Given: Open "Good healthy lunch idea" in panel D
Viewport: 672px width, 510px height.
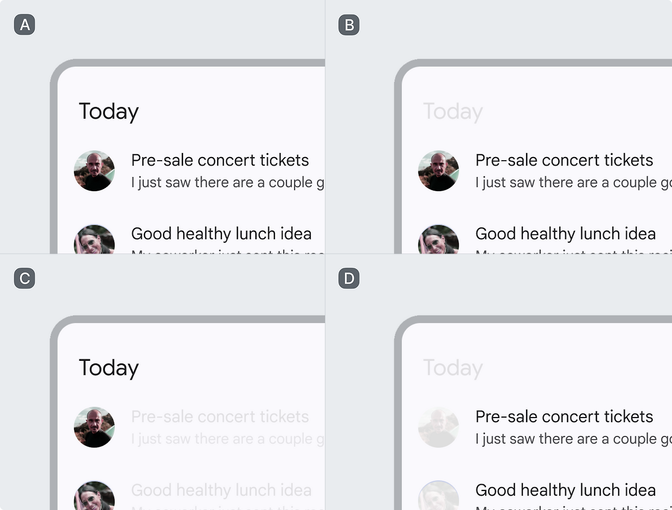Looking at the screenshot, I should 565,490.
